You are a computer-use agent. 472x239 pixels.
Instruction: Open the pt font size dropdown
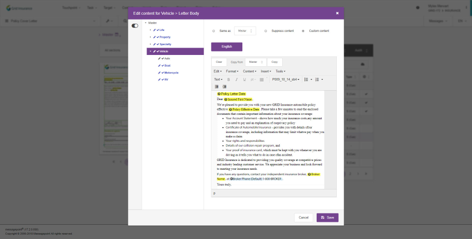253,80
